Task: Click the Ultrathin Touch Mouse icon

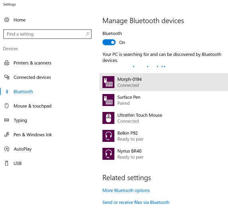Action: coord(108,118)
